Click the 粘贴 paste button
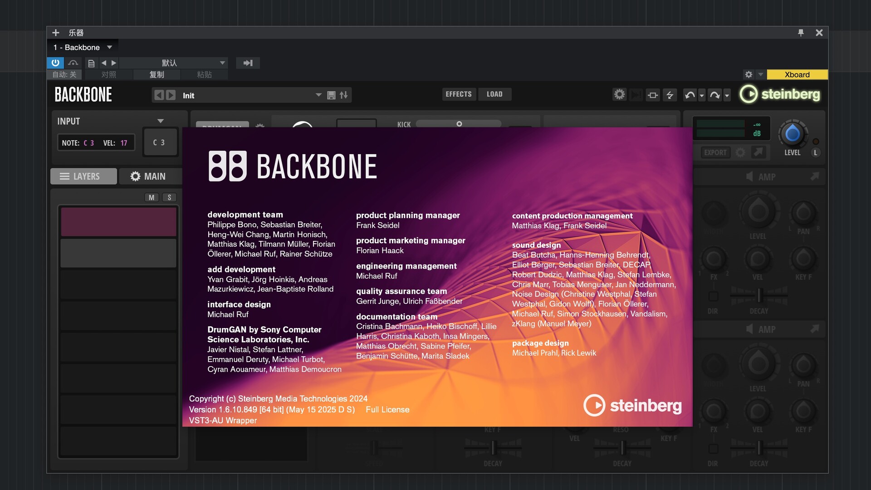 [204, 74]
